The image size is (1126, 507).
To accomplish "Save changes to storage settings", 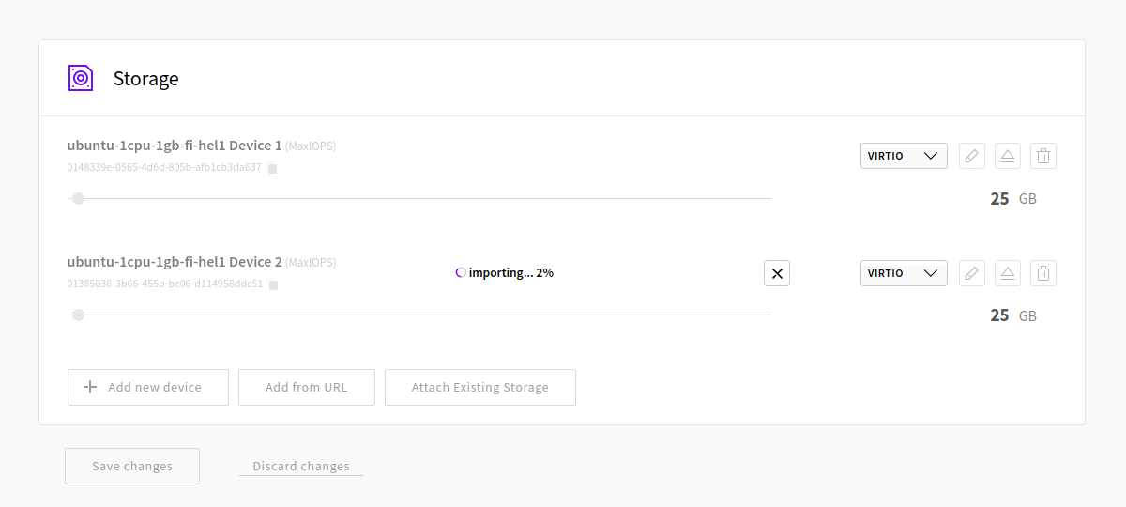I will coord(132,466).
